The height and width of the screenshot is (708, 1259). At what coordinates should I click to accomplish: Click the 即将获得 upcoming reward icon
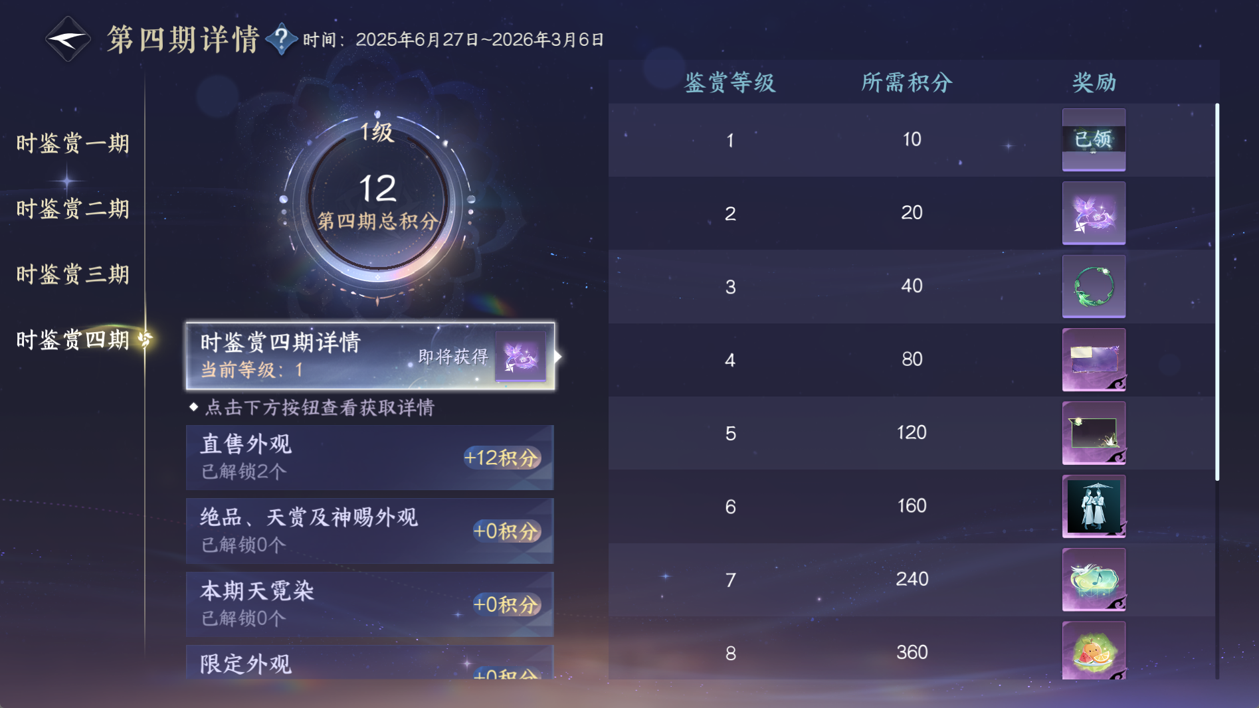pos(522,357)
